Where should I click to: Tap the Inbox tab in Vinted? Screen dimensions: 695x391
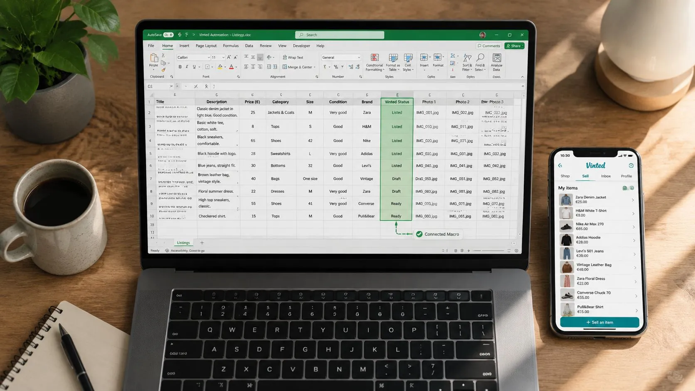point(606,176)
